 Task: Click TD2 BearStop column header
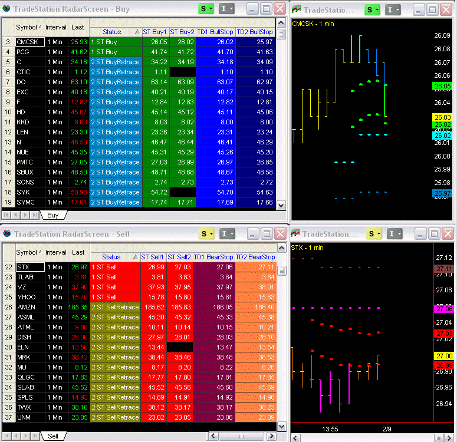point(255,257)
